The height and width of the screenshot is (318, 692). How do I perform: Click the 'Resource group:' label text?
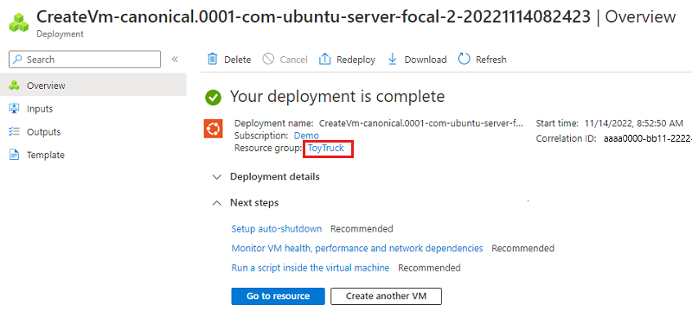[x=268, y=148]
